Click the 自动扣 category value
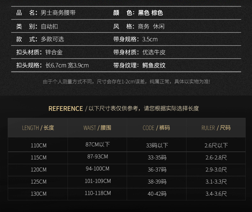 (49, 26)
